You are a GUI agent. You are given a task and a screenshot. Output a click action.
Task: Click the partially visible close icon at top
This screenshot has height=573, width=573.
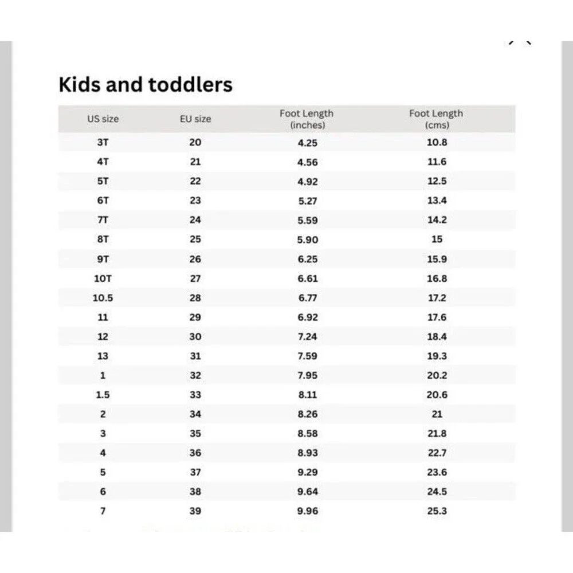[520, 43]
